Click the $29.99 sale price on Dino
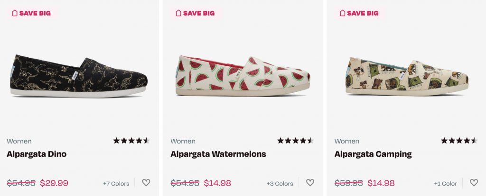Viewport: 486px width, 196px height. 54,183
